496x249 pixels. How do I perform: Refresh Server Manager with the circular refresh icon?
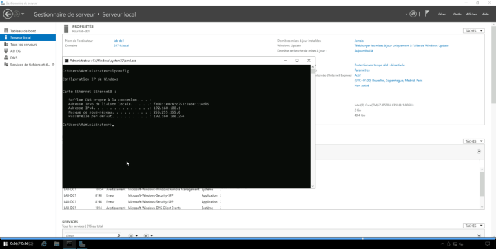coord(413,14)
